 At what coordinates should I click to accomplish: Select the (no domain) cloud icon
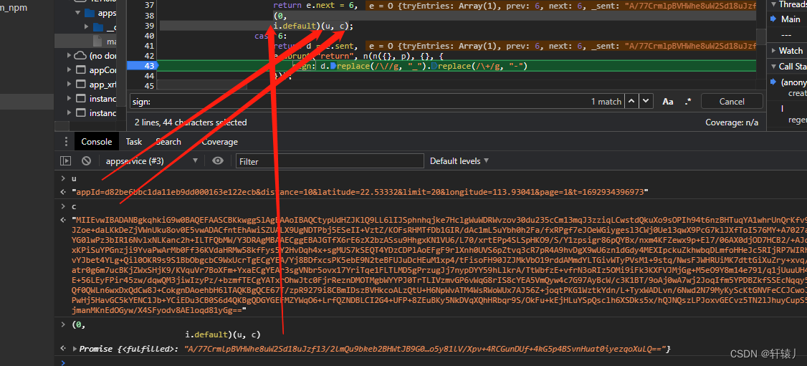pos(80,55)
